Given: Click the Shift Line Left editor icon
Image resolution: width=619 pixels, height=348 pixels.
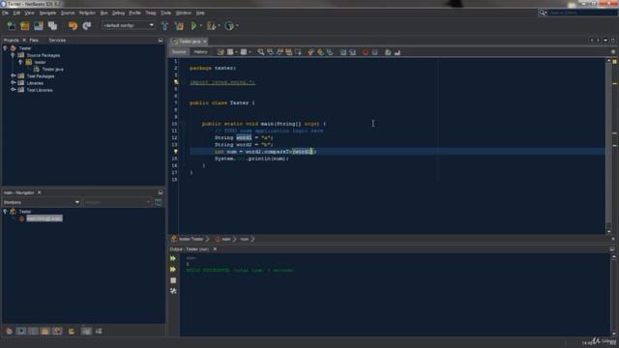Looking at the screenshot, I should [x=343, y=52].
